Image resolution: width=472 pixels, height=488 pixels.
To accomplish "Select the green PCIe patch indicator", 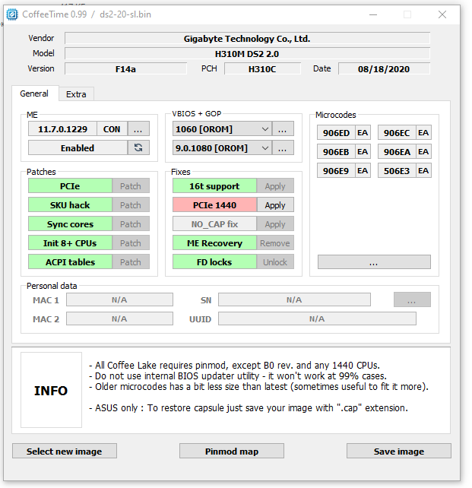I will pyautogui.click(x=70, y=185).
